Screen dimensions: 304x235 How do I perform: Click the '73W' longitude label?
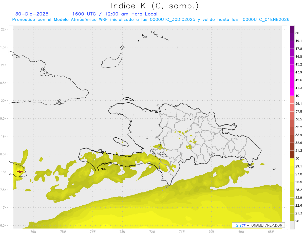(x=122, y=231)
